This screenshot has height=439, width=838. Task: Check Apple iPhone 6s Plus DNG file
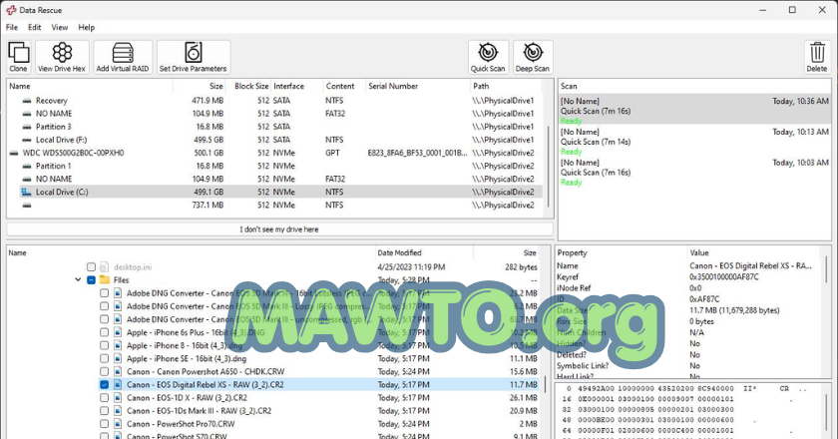(104, 332)
